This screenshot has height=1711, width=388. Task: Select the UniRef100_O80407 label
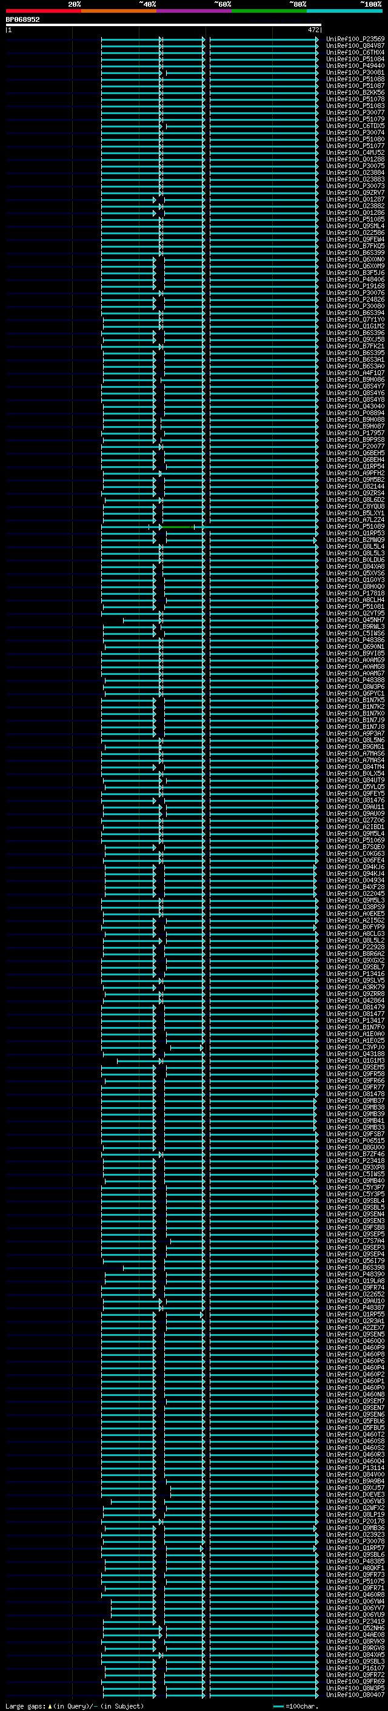355,1695
